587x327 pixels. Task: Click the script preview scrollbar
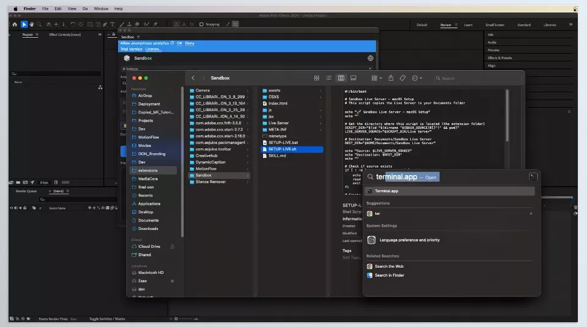pyautogui.click(x=508, y=116)
